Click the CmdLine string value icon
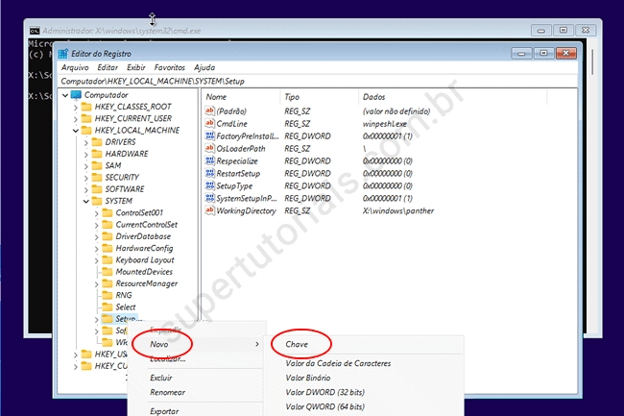 [210, 124]
